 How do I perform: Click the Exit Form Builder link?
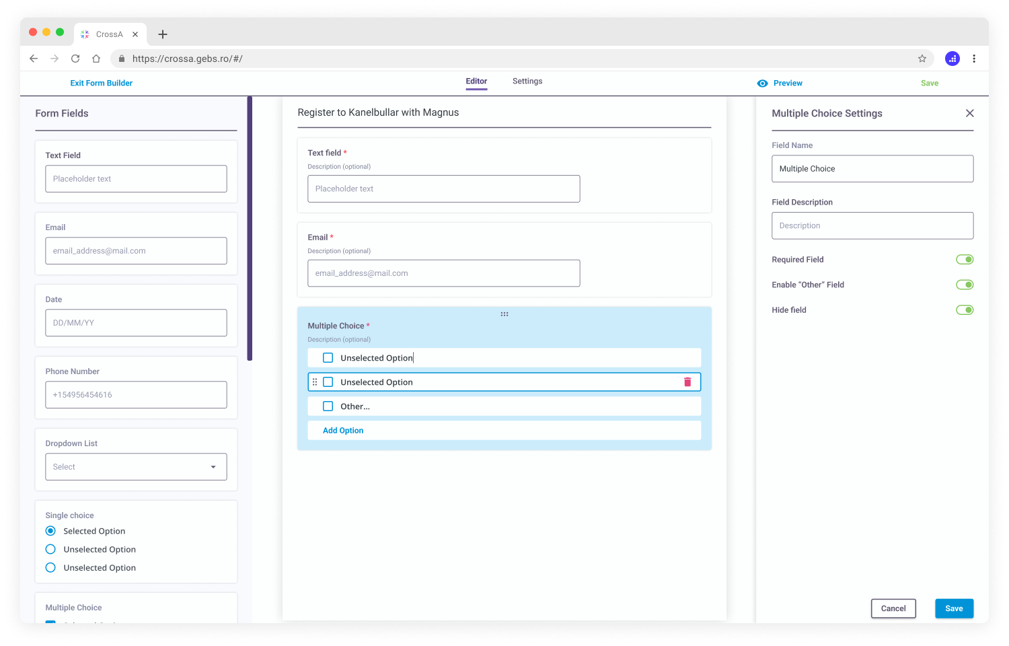coord(101,83)
